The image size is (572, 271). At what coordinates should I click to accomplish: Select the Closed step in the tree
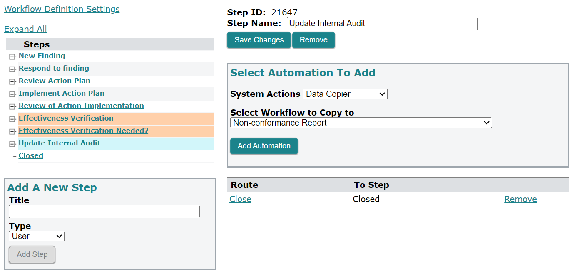[31, 155]
